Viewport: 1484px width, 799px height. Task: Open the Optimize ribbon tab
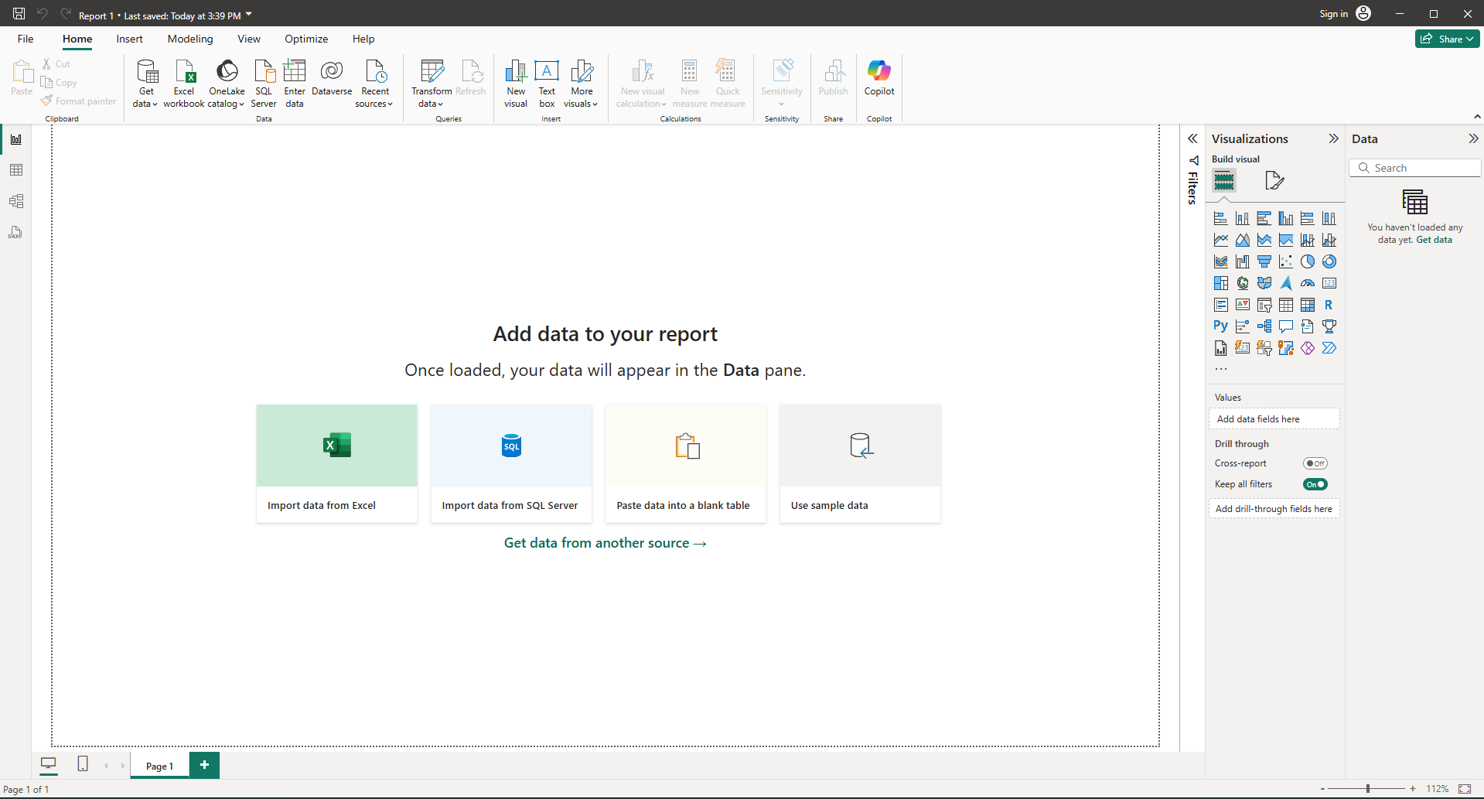(x=306, y=39)
